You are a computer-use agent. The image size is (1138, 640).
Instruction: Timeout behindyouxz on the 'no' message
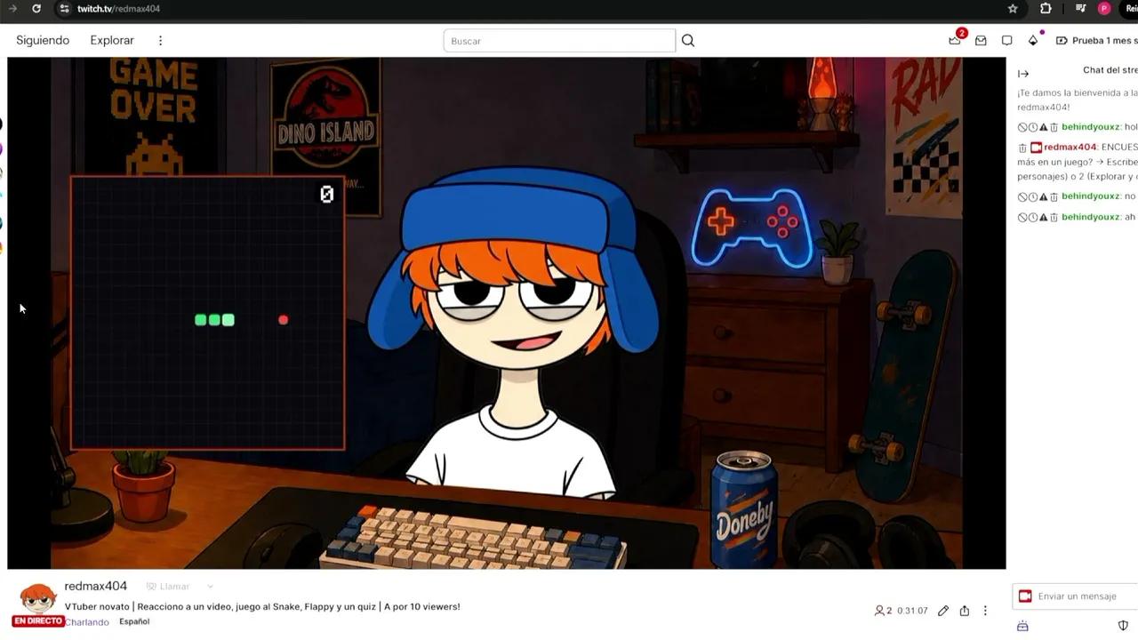[1033, 196]
